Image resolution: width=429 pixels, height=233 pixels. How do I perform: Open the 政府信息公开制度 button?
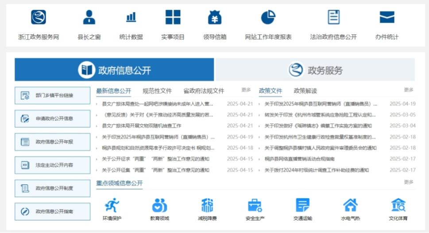tap(53, 188)
